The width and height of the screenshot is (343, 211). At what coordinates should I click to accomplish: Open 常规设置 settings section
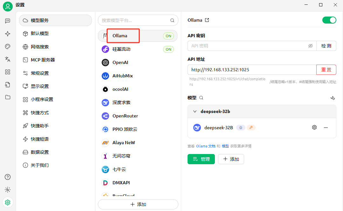click(55, 73)
